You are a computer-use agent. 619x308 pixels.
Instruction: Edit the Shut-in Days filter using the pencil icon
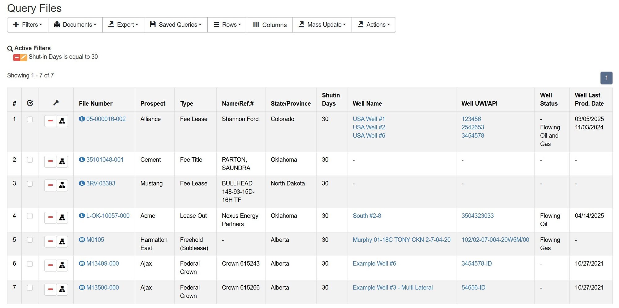pyautogui.click(x=24, y=57)
